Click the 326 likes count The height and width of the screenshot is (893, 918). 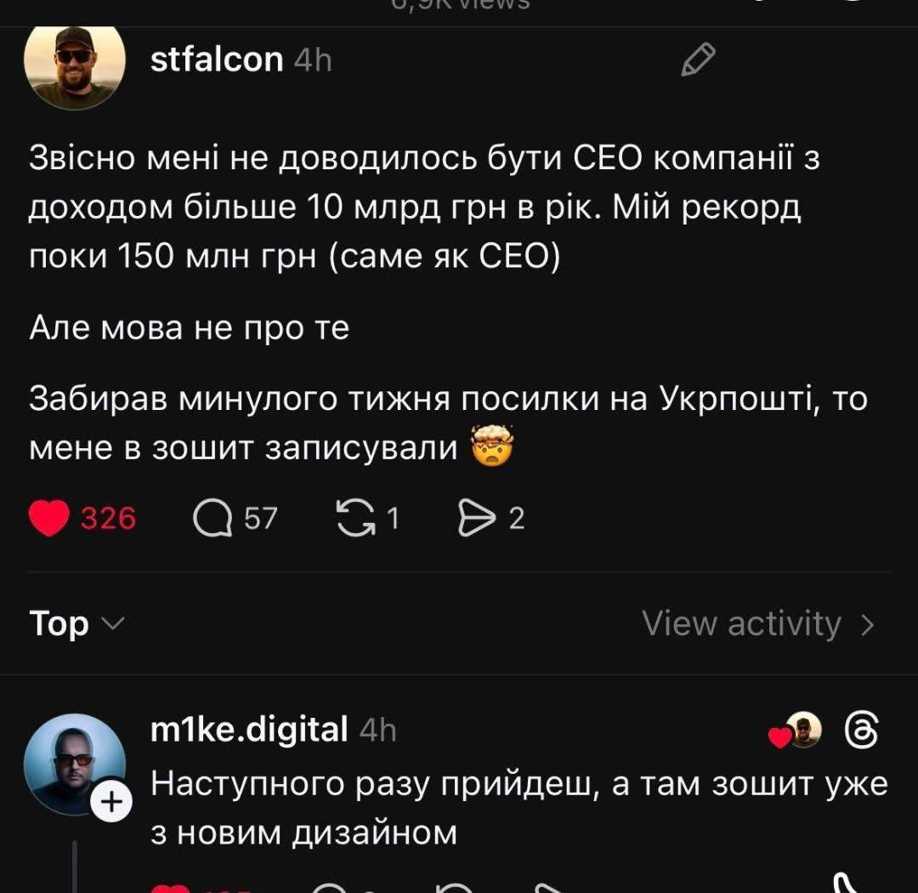[x=108, y=518]
